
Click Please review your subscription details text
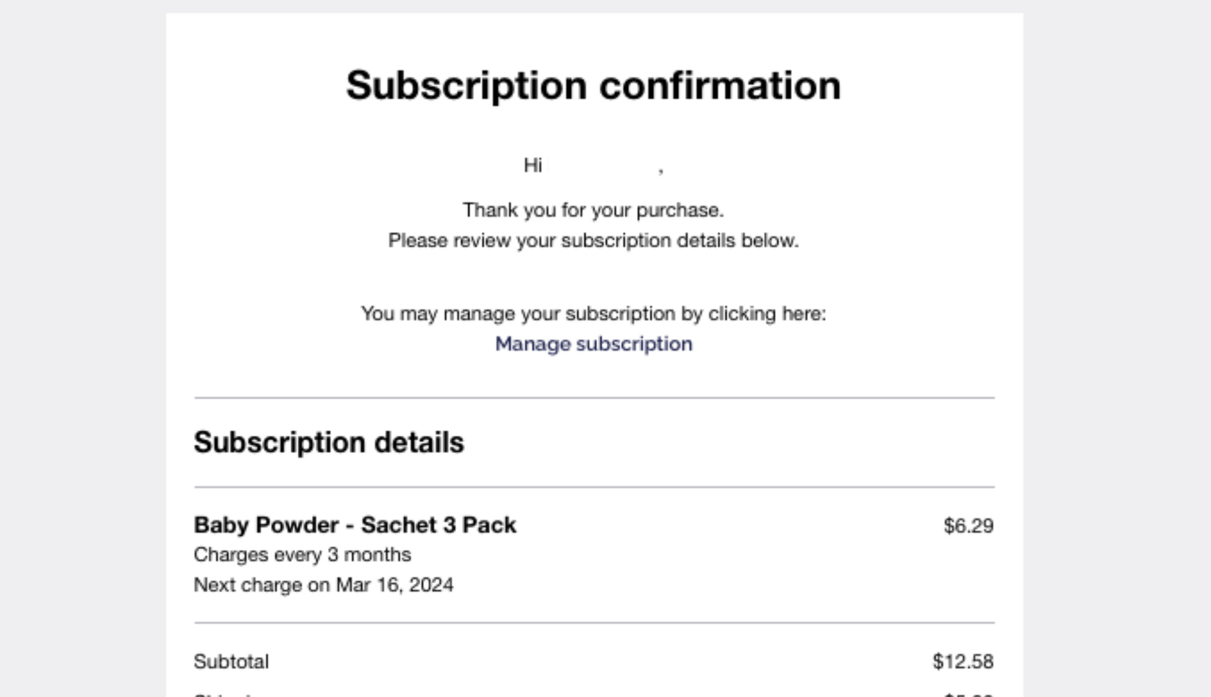pyautogui.click(x=593, y=240)
